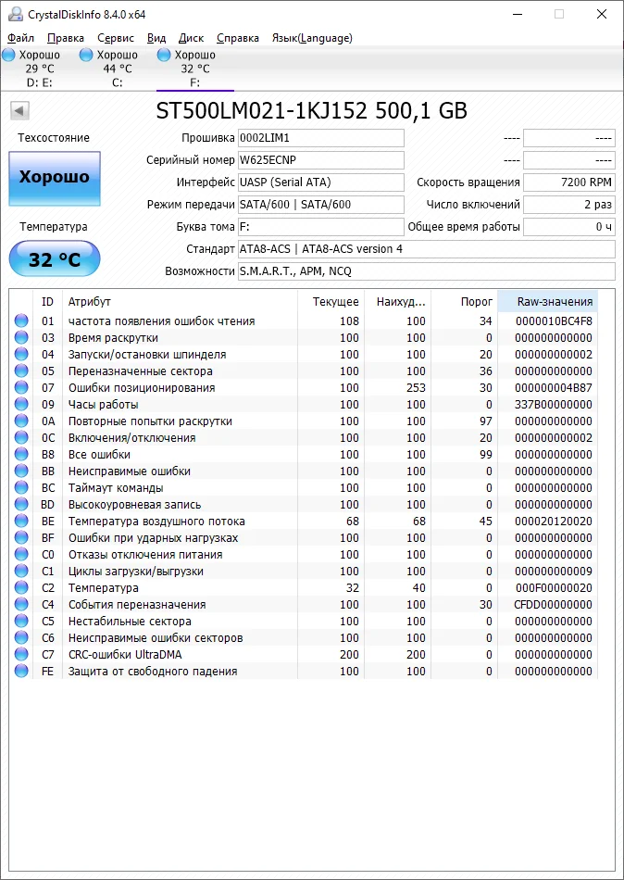This screenshot has width=624, height=880.
Task: Click the Атрибут column header
Action: 180,302
